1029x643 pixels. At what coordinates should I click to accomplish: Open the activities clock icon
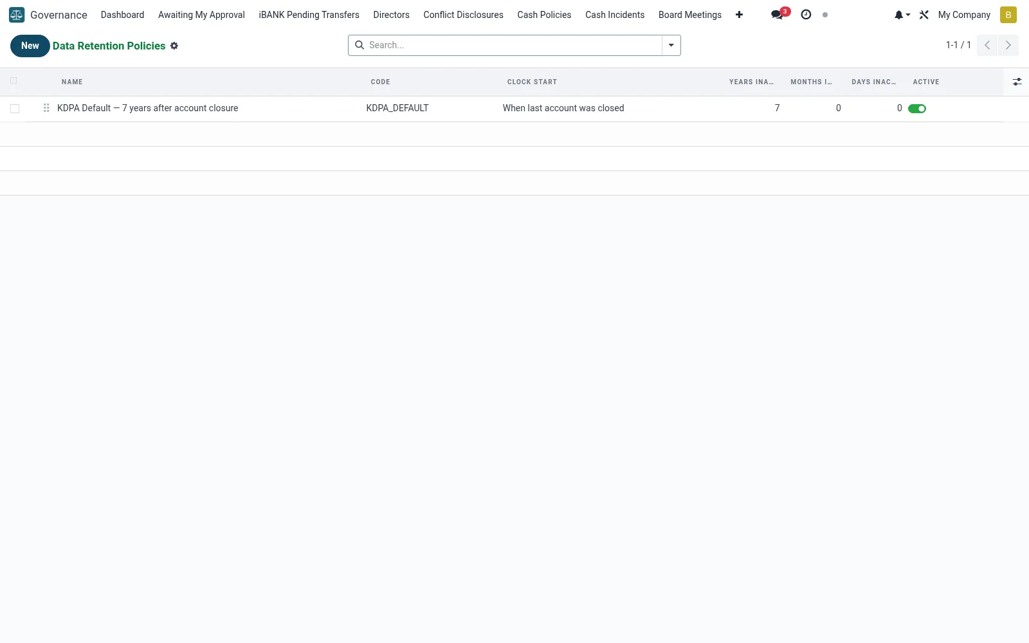coord(806,15)
